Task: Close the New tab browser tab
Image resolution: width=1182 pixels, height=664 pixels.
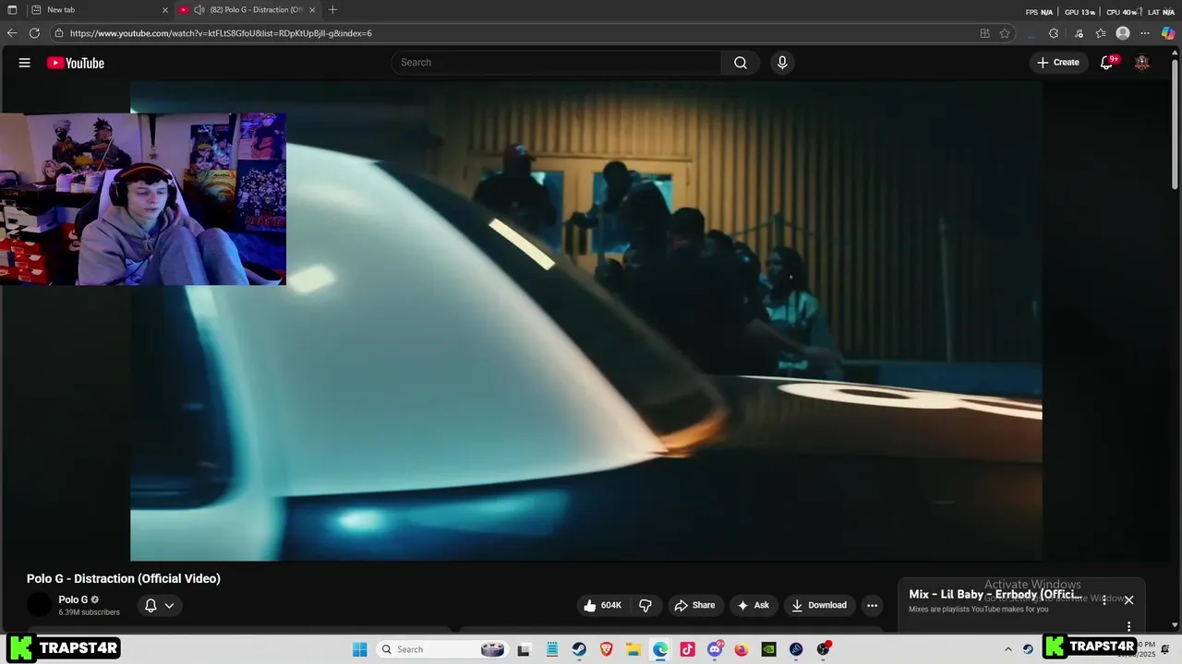Action: [165, 10]
